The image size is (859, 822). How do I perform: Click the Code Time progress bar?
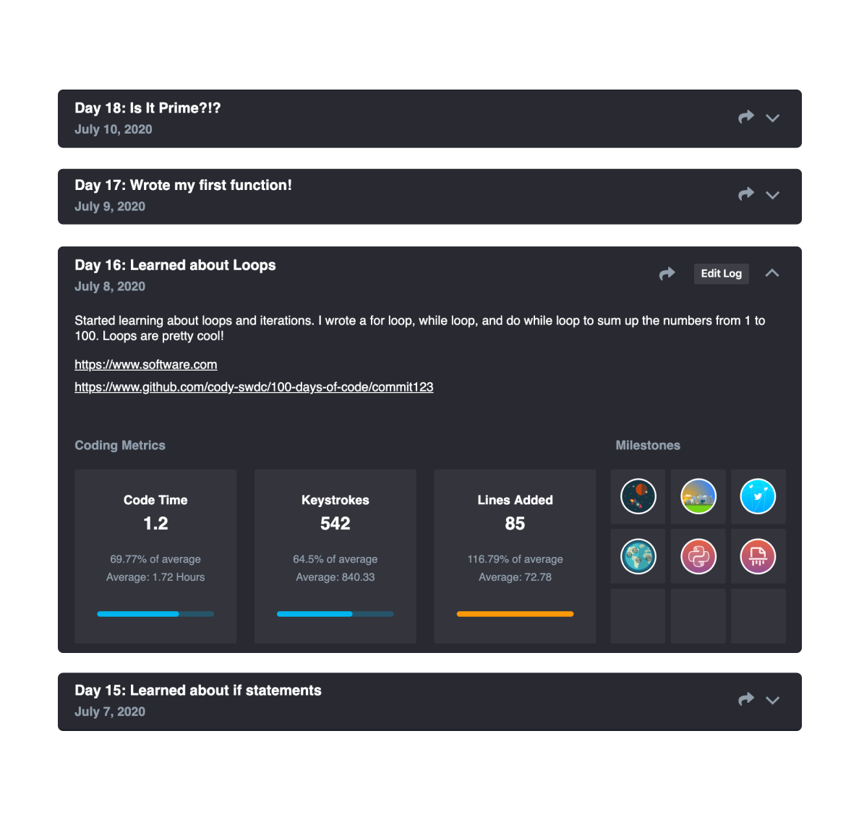pos(155,613)
